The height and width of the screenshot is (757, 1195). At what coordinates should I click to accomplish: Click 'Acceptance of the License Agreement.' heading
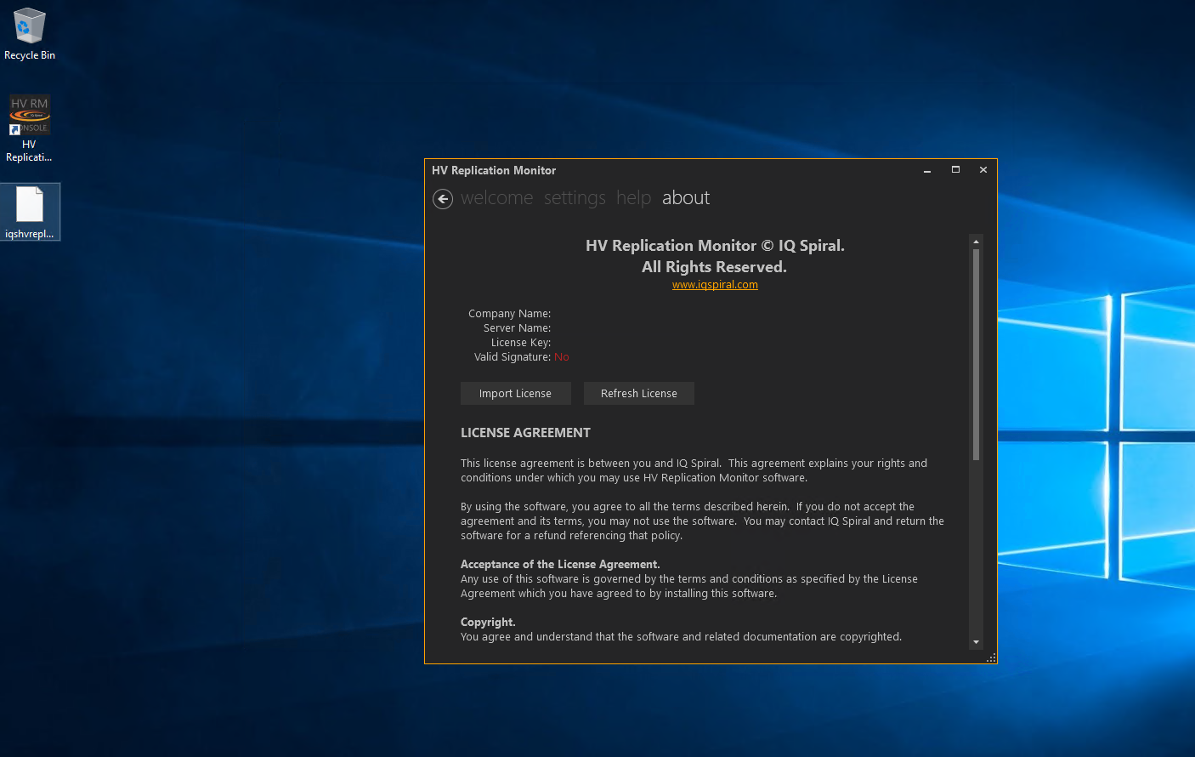pyautogui.click(x=560, y=565)
